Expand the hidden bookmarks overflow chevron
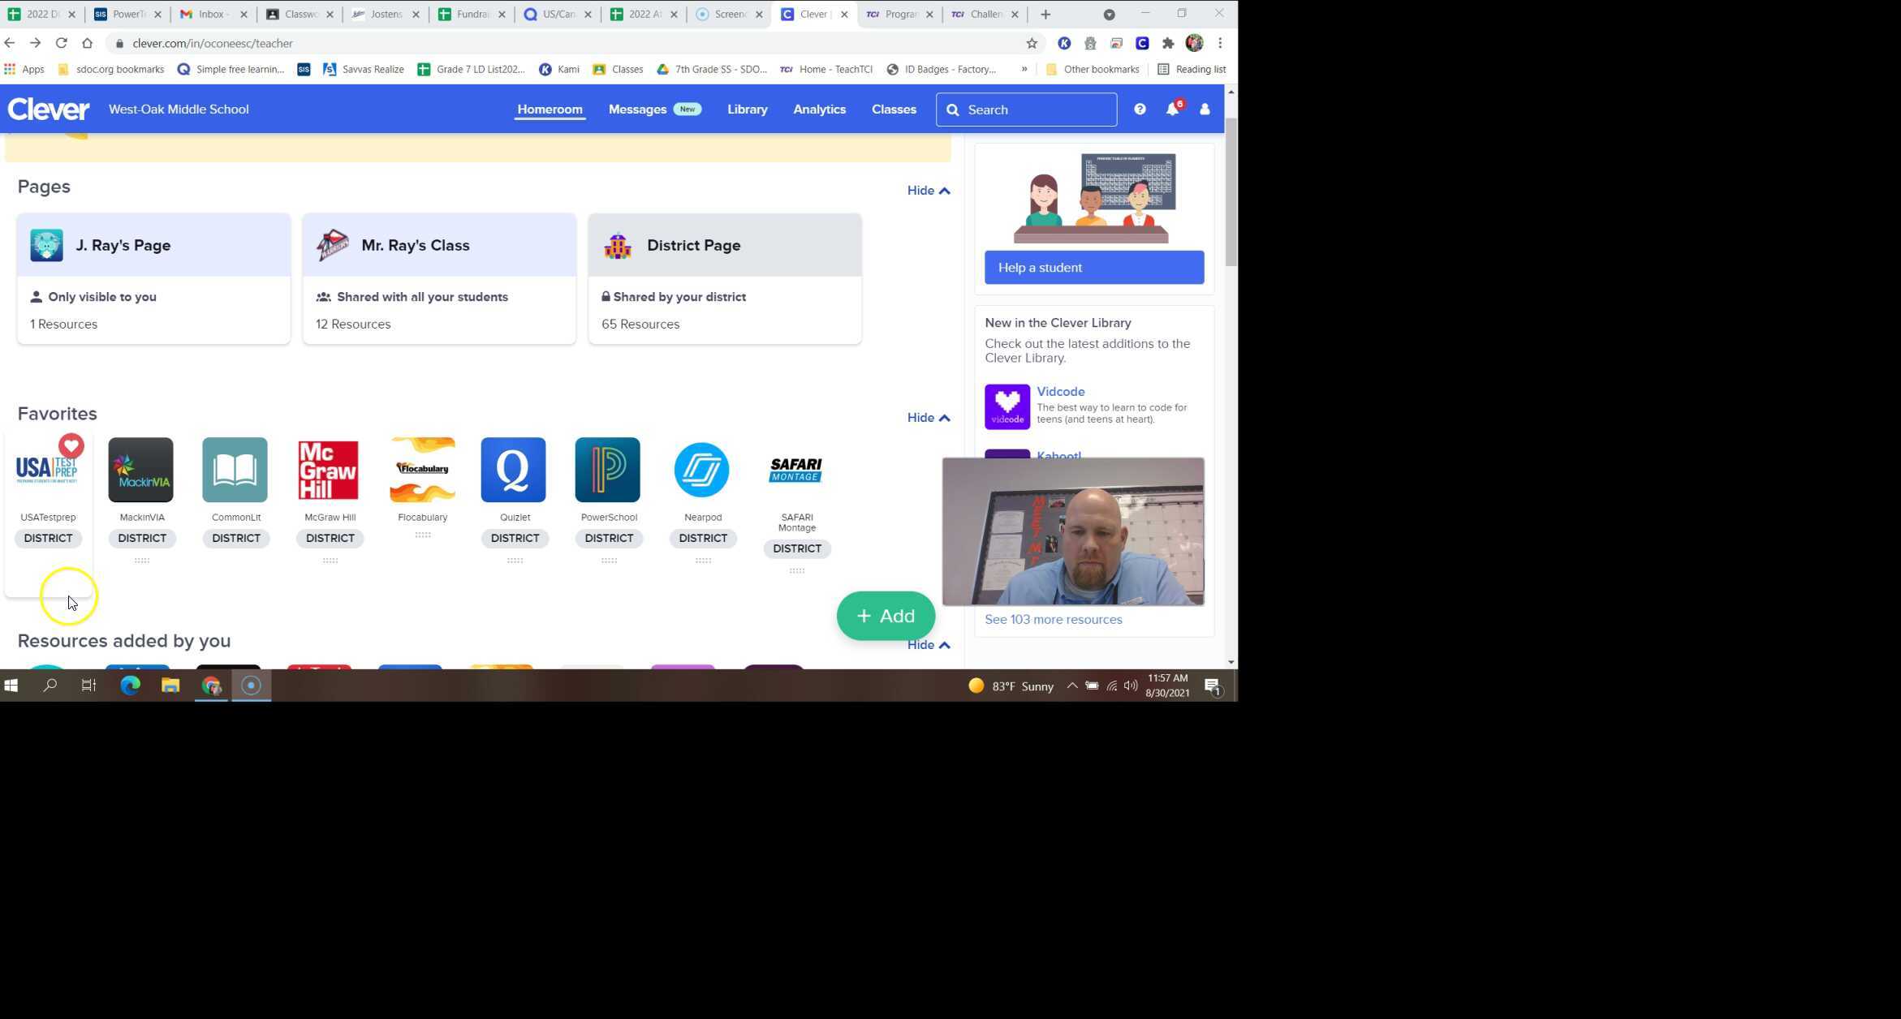The image size is (1901, 1019). pos(1024,69)
